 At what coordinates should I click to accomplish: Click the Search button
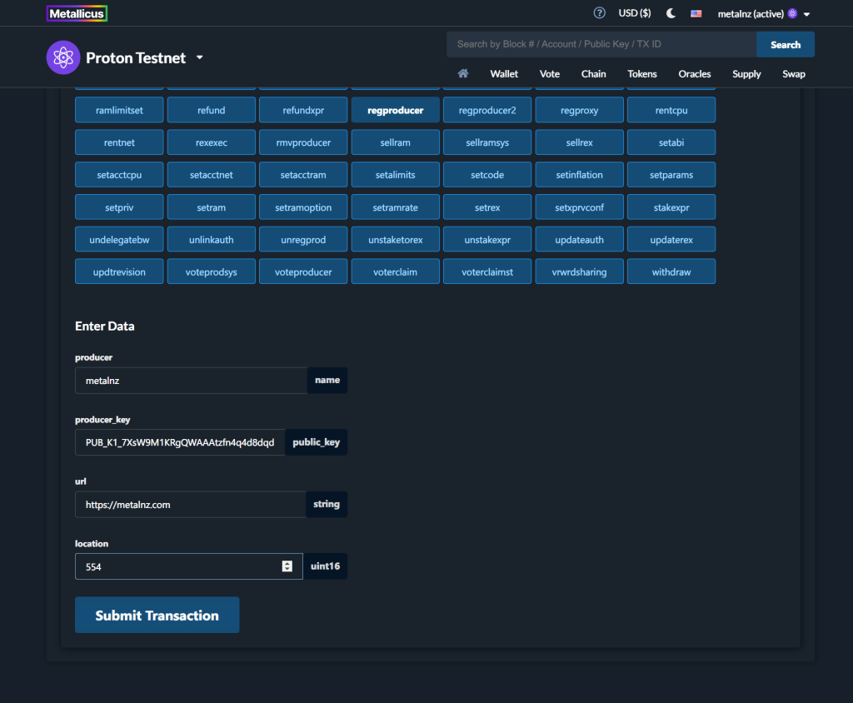(x=785, y=45)
